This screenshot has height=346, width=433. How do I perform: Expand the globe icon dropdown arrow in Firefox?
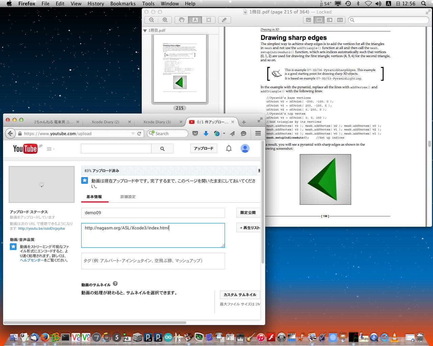[224, 133]
